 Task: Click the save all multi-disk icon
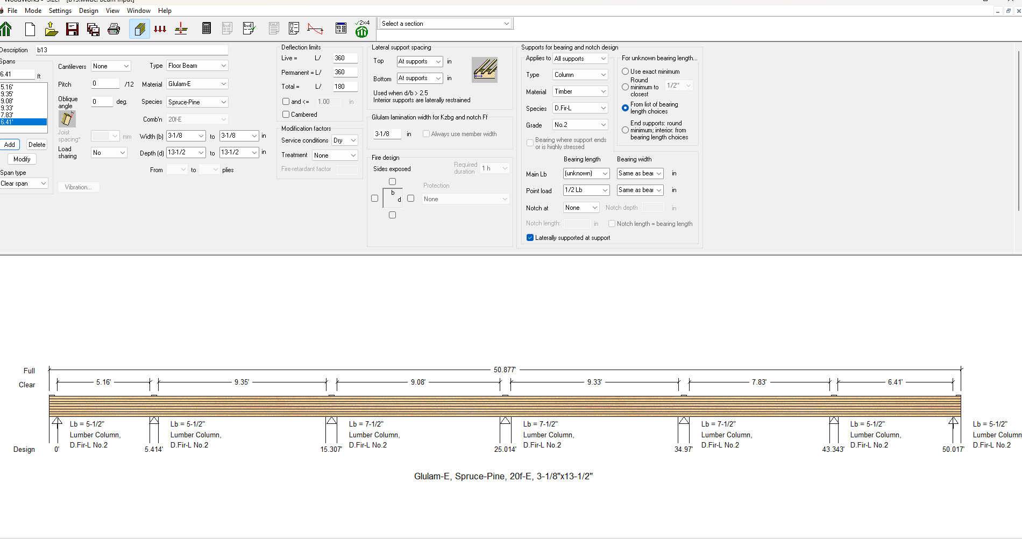(93, 29)
